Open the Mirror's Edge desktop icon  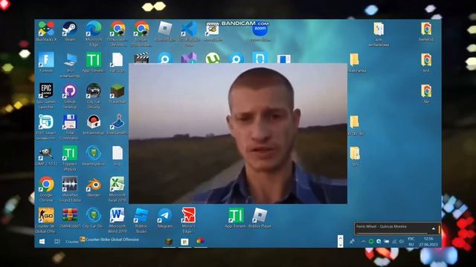188,220
